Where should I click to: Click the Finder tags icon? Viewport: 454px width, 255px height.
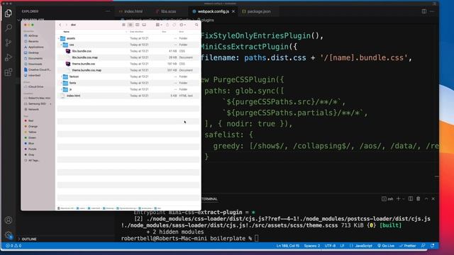[x=175, y=25]
